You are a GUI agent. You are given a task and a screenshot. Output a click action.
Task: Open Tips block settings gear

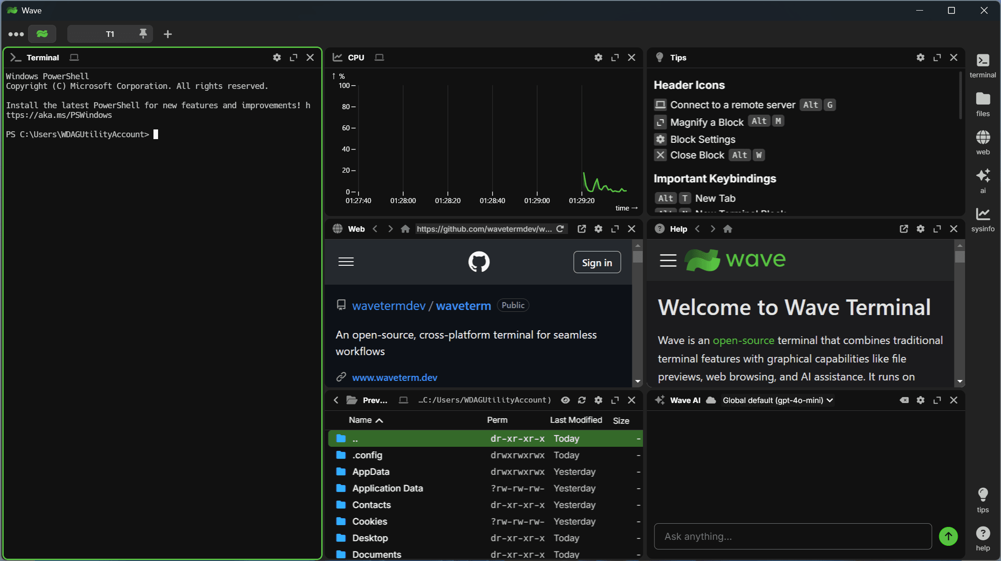920,58
